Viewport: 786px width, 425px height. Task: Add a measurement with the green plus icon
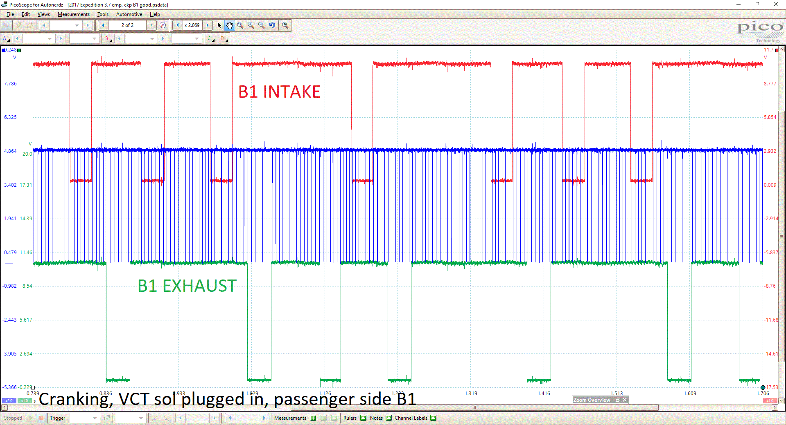313,418
